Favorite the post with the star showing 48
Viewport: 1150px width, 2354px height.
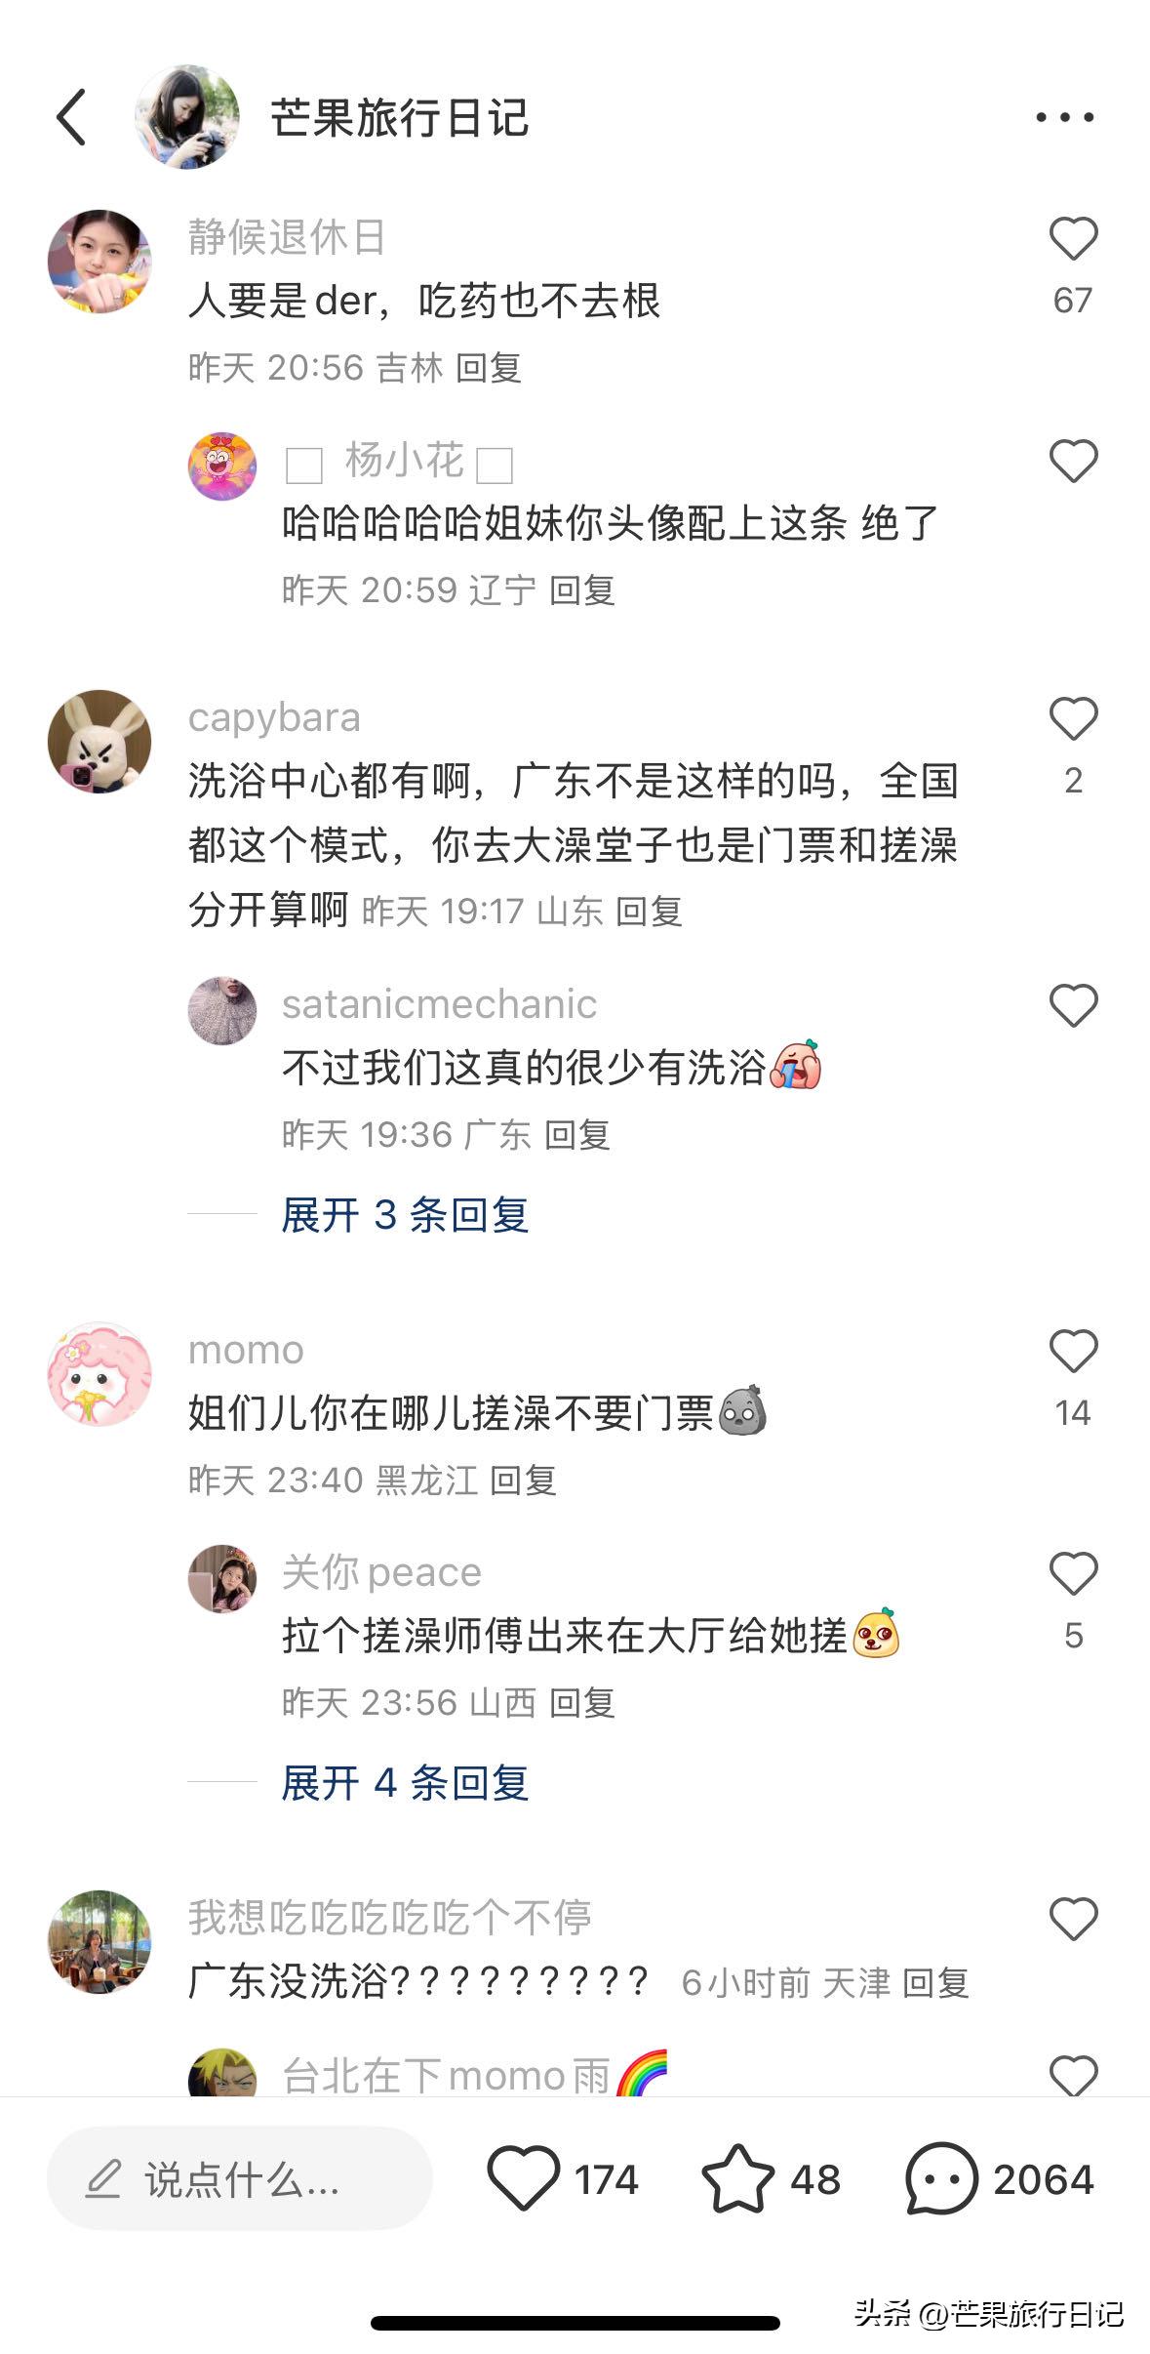point(737,2178)
